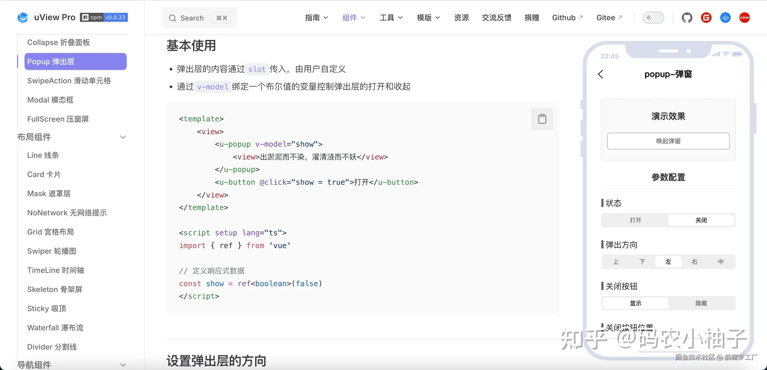Image resolution: width=767 pixels, height=370 pixels.
Task: Click the npm version badge
Action: (x=103, y=17)
